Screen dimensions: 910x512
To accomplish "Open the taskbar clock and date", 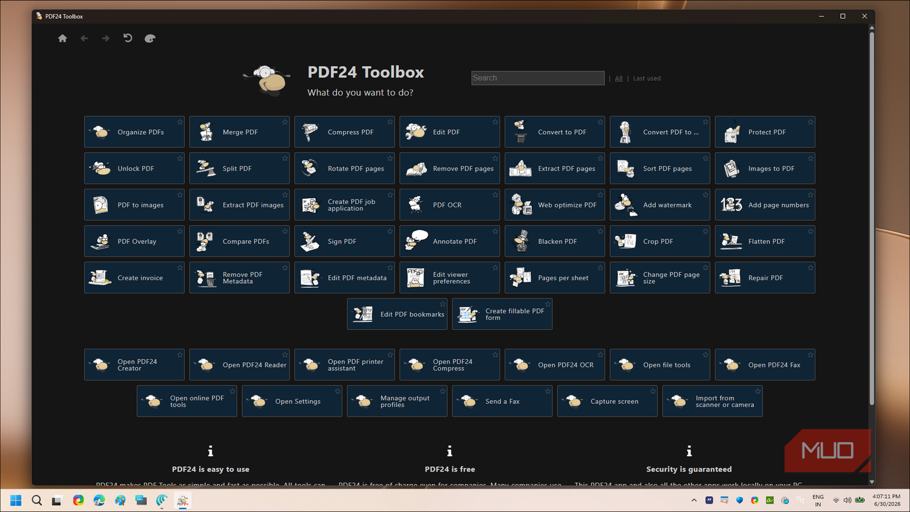I will pos(886,500).
